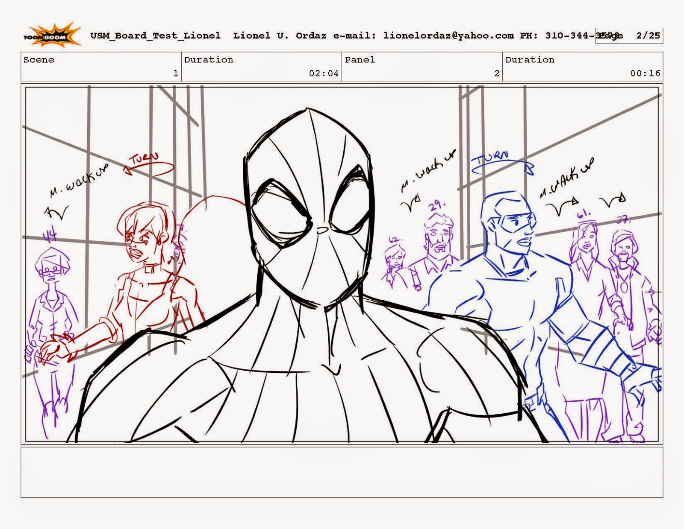Click the email lionelordaz@yahoo.com

point(448,35)
